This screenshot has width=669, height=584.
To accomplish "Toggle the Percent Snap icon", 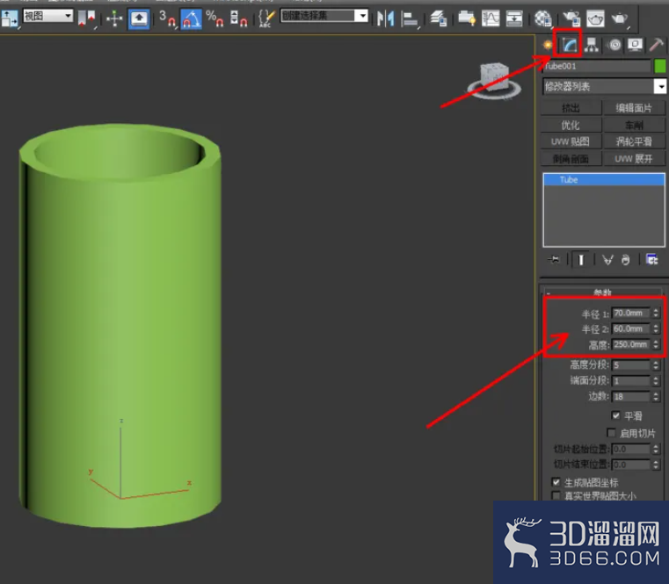I will [x=215, y=18].
